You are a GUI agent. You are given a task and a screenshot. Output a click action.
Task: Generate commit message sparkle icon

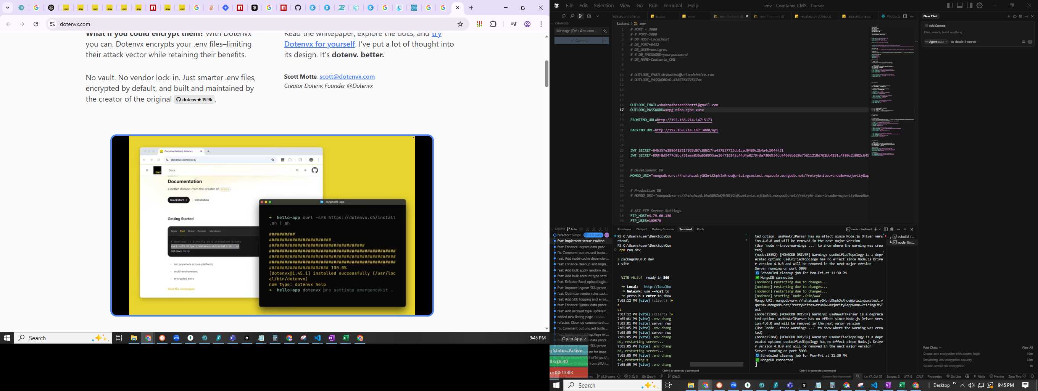tap(605, 31)
